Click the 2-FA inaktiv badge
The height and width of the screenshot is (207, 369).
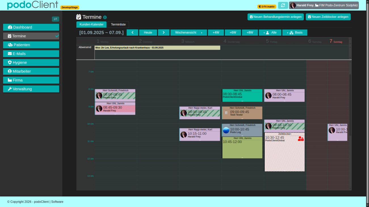(267, 7)
